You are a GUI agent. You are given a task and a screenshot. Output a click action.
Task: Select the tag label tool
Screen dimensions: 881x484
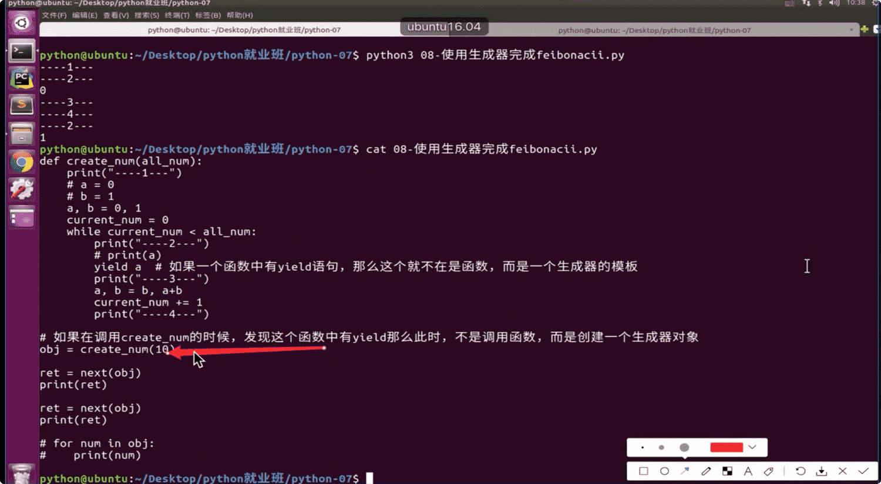click(768, 471)
